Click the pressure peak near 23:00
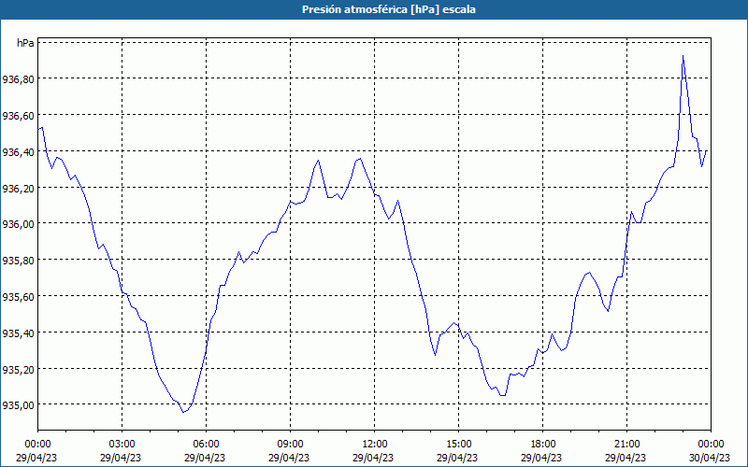Image resolution: width=748 pixels, height=467 pixels. tap(683, 56)
